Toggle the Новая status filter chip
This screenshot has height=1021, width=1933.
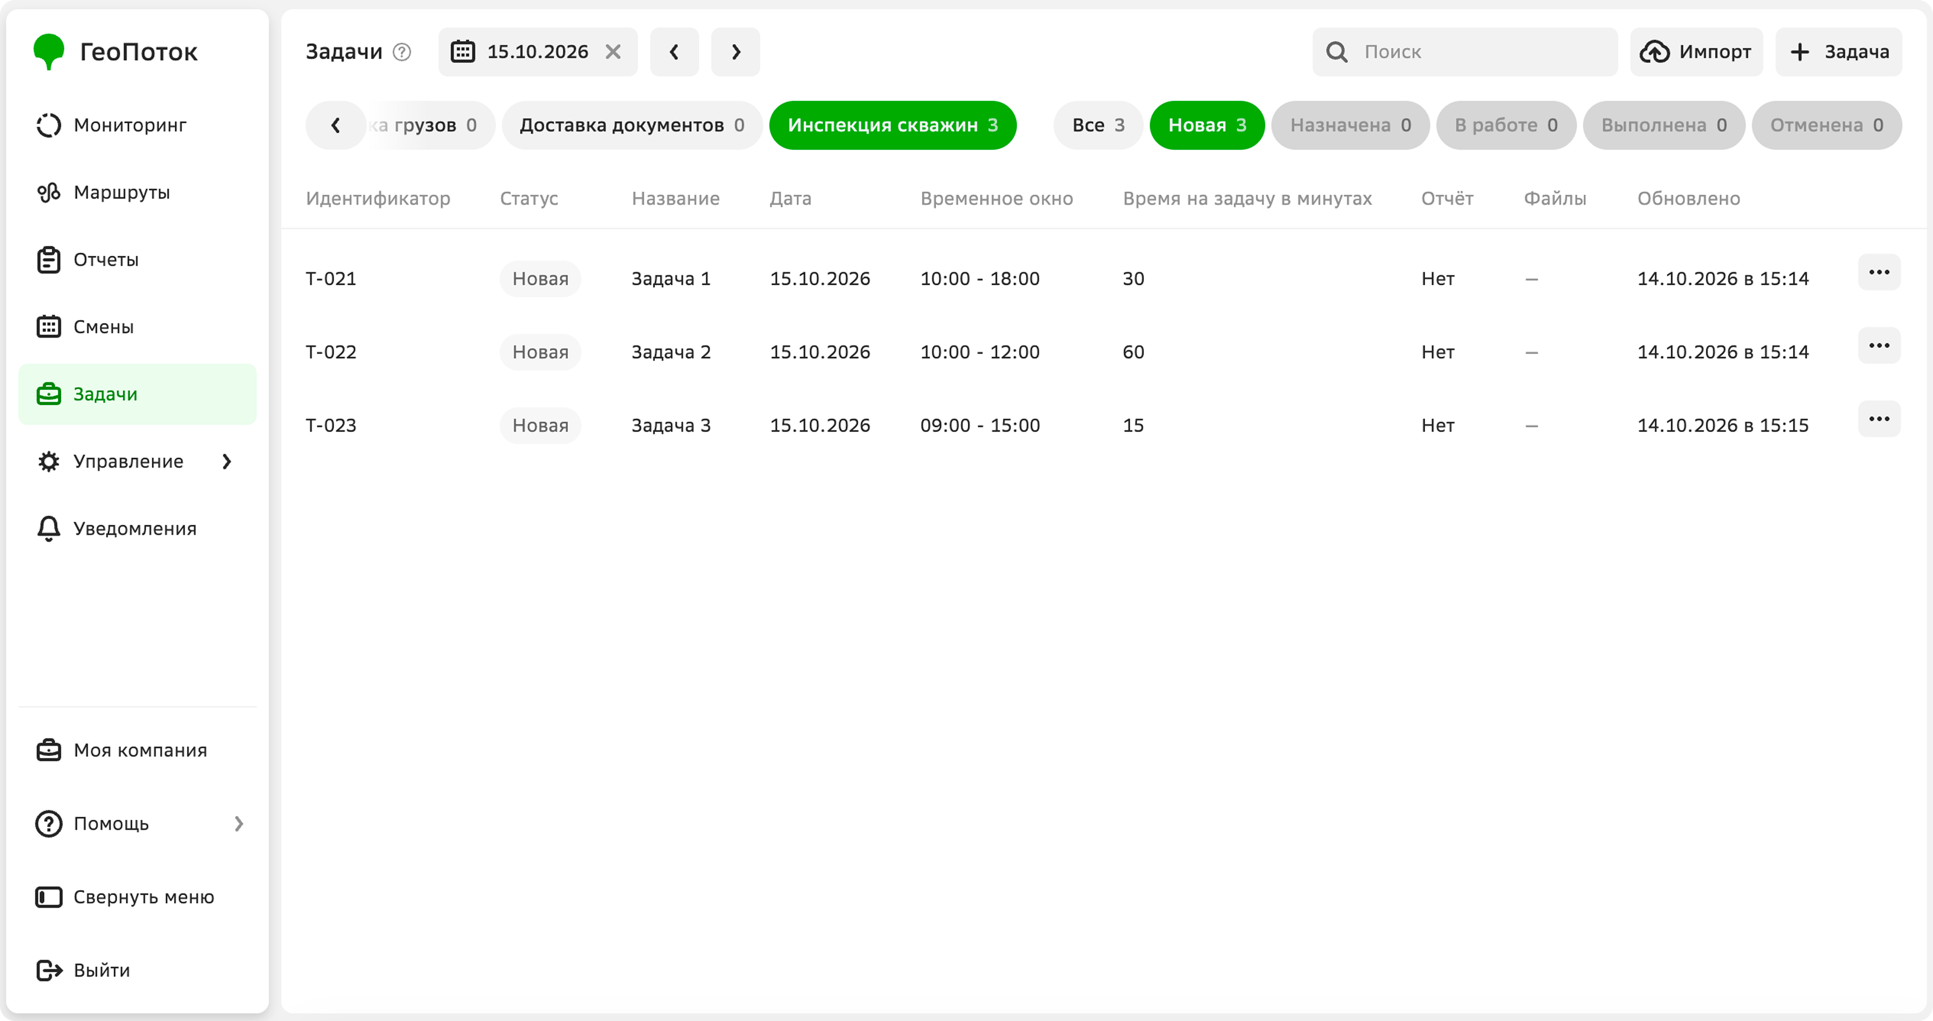pyautogui.click(x=1207, y=125)
